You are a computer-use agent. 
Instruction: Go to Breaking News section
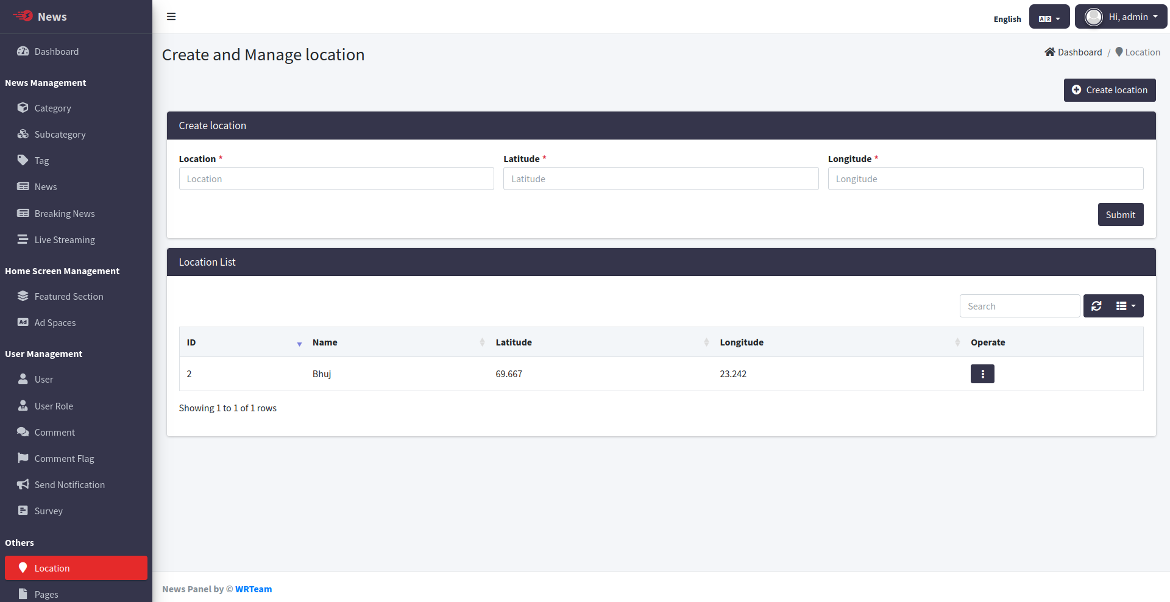[x=65, y=214]
